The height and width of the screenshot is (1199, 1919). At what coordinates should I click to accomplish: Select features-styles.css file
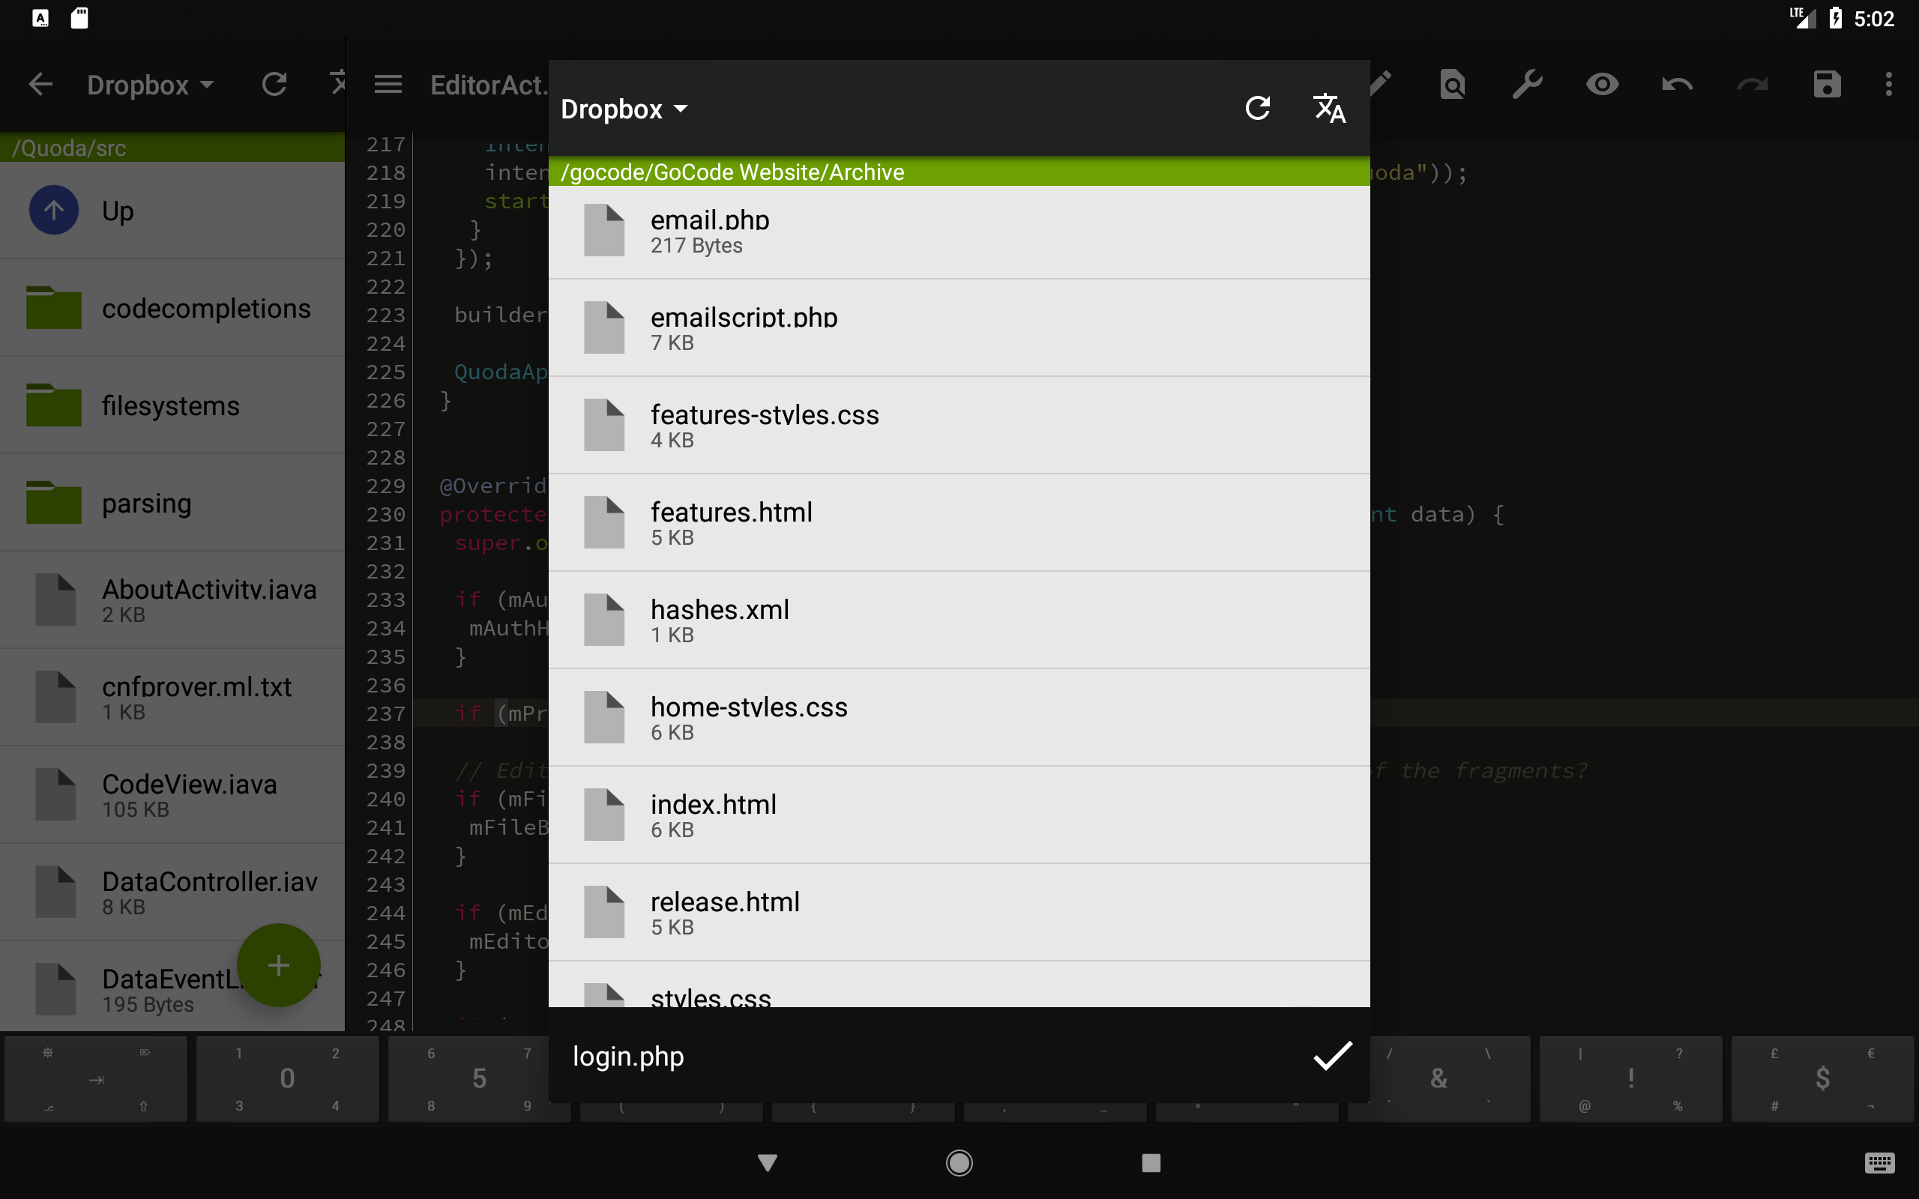[959, 426]
